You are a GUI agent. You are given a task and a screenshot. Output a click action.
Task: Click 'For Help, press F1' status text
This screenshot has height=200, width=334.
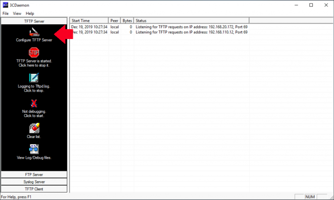(16, 197)
